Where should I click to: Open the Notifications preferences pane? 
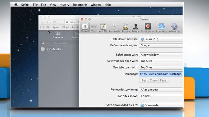pyautogui.click(x=148, y=28)
